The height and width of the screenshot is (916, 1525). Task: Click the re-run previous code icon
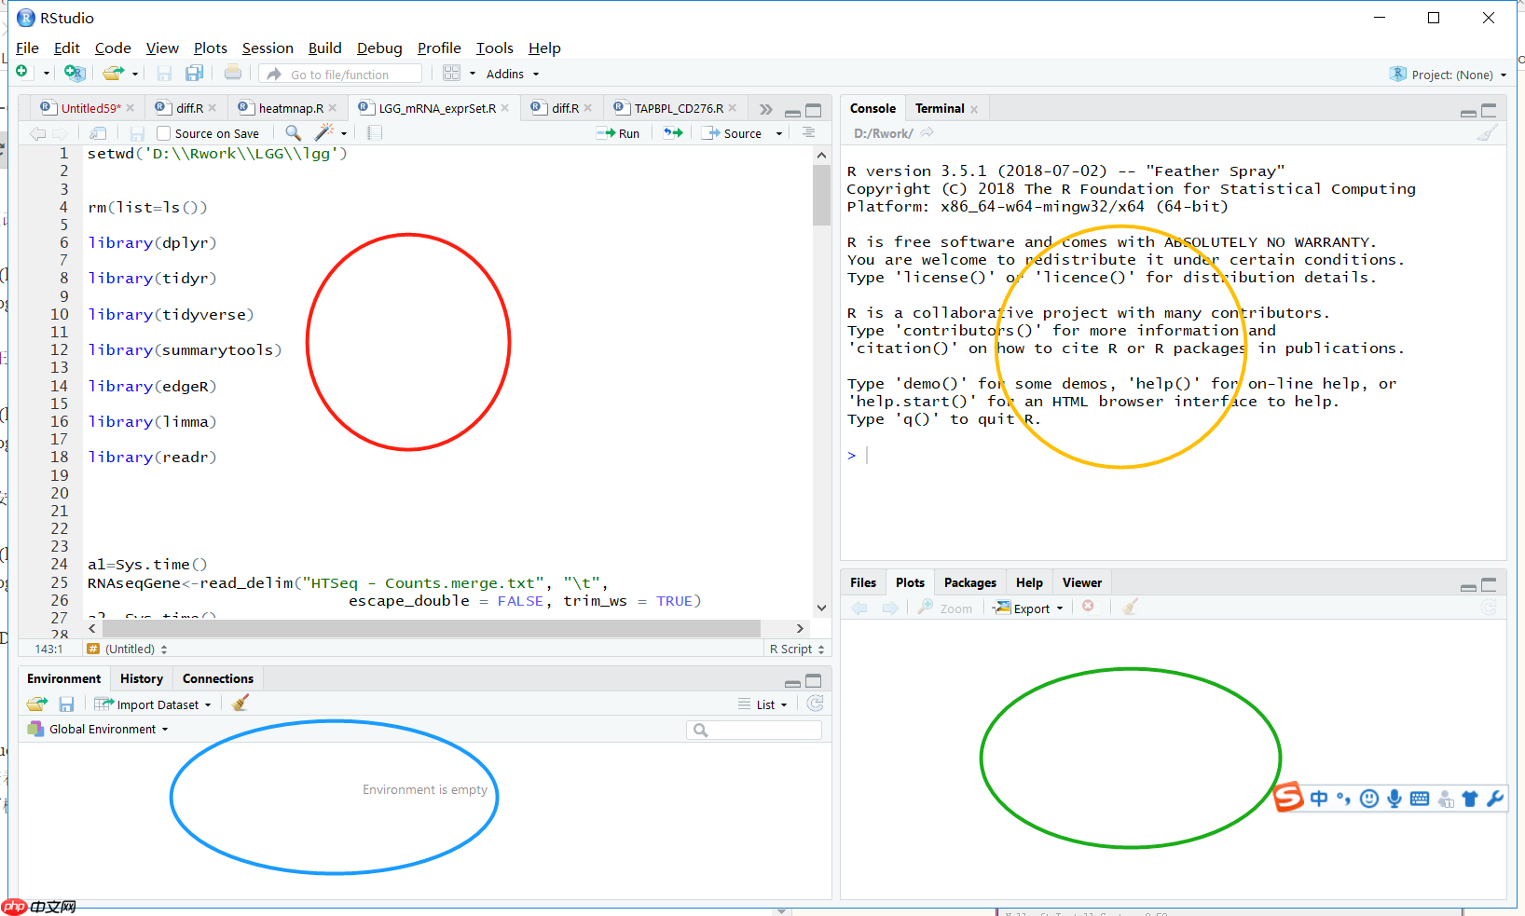pyautogui.click(x=673, y=133)
